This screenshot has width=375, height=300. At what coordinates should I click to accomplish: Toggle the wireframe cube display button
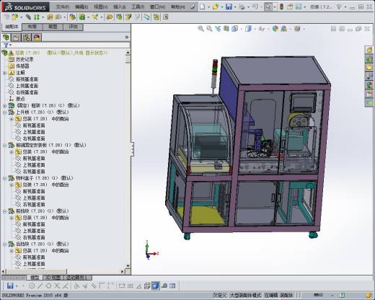pyautogui.click(x=147, y=286)
